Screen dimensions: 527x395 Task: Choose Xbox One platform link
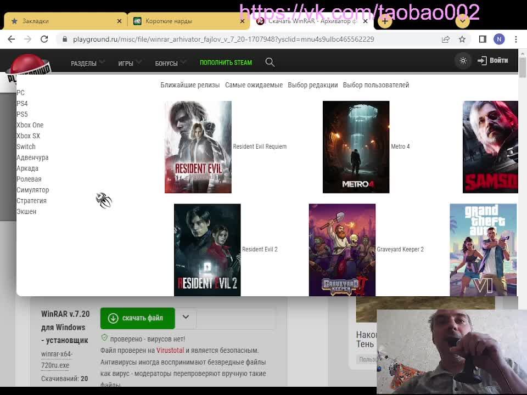pyautogui.click(x=30, y=125)
